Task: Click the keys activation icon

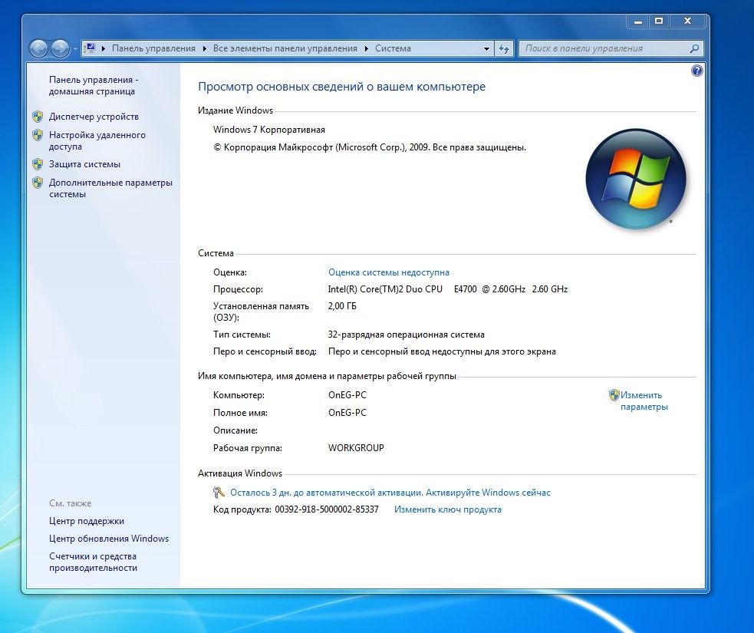Action: coord(219,493)
